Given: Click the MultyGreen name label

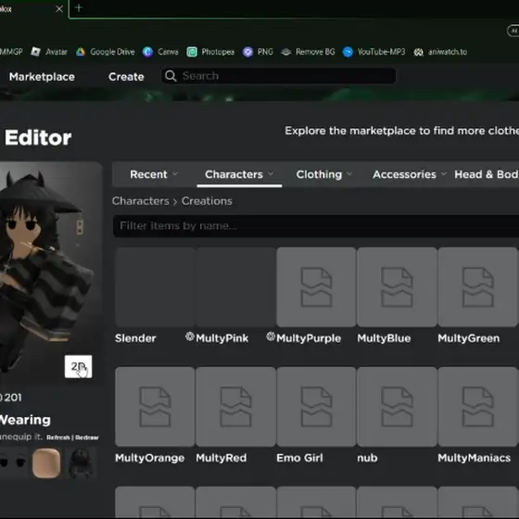Looking at the screenshot, I should pyautogui.click(x=469, y=338).
